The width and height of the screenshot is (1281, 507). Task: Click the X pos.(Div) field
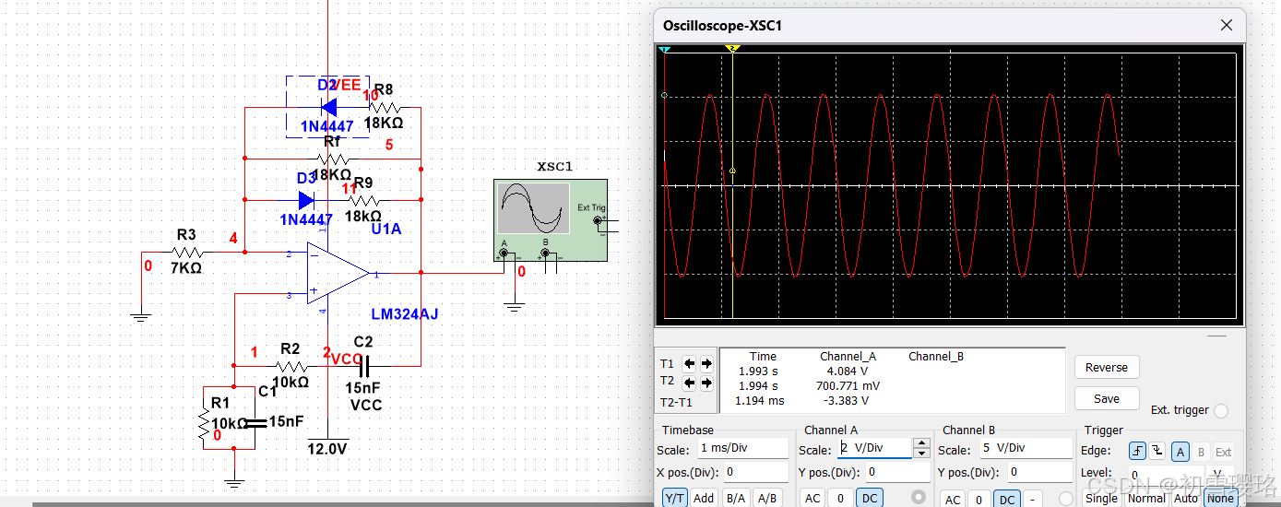755,472
